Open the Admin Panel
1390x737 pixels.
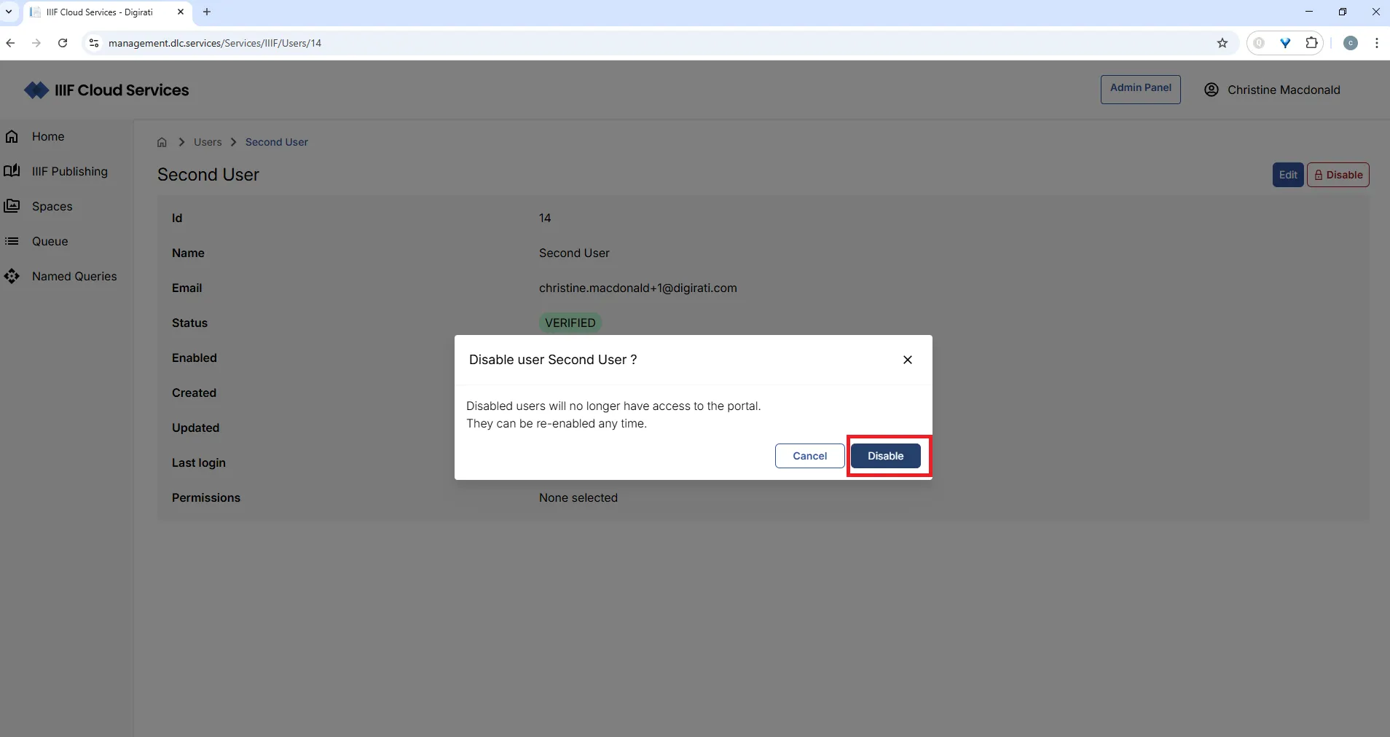click(x=1139, y=89)
